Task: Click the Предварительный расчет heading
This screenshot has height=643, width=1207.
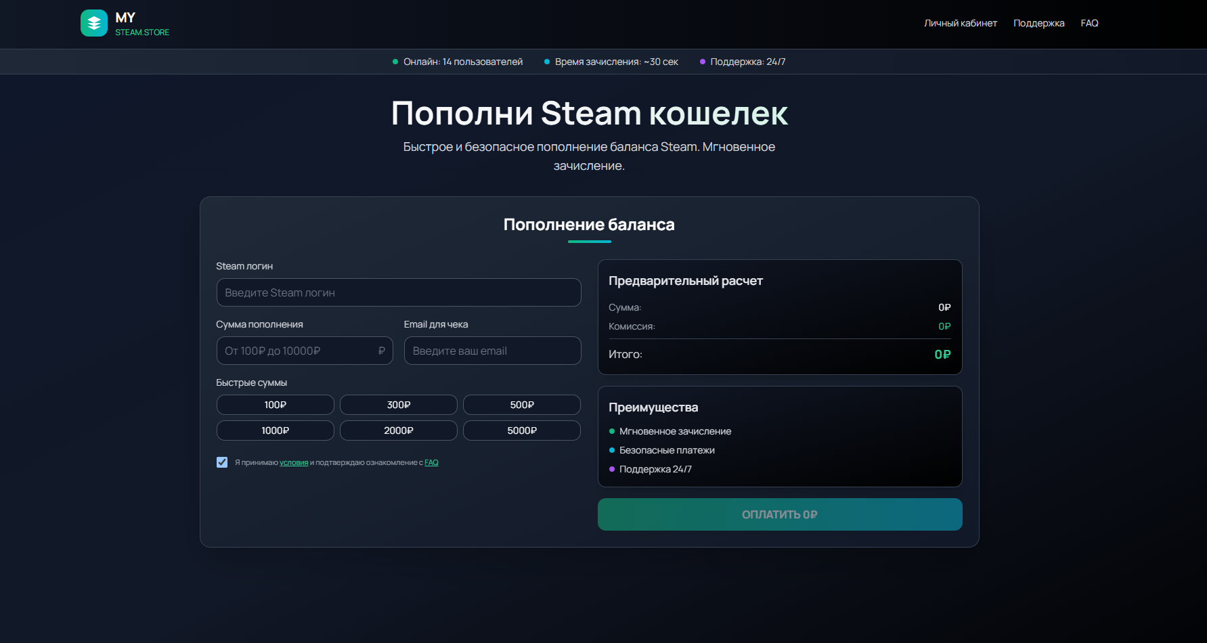Action: coord(686,281)
